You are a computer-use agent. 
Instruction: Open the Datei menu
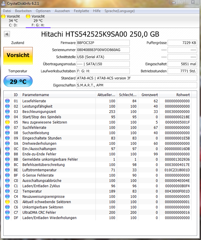click(x=7, y=11)
